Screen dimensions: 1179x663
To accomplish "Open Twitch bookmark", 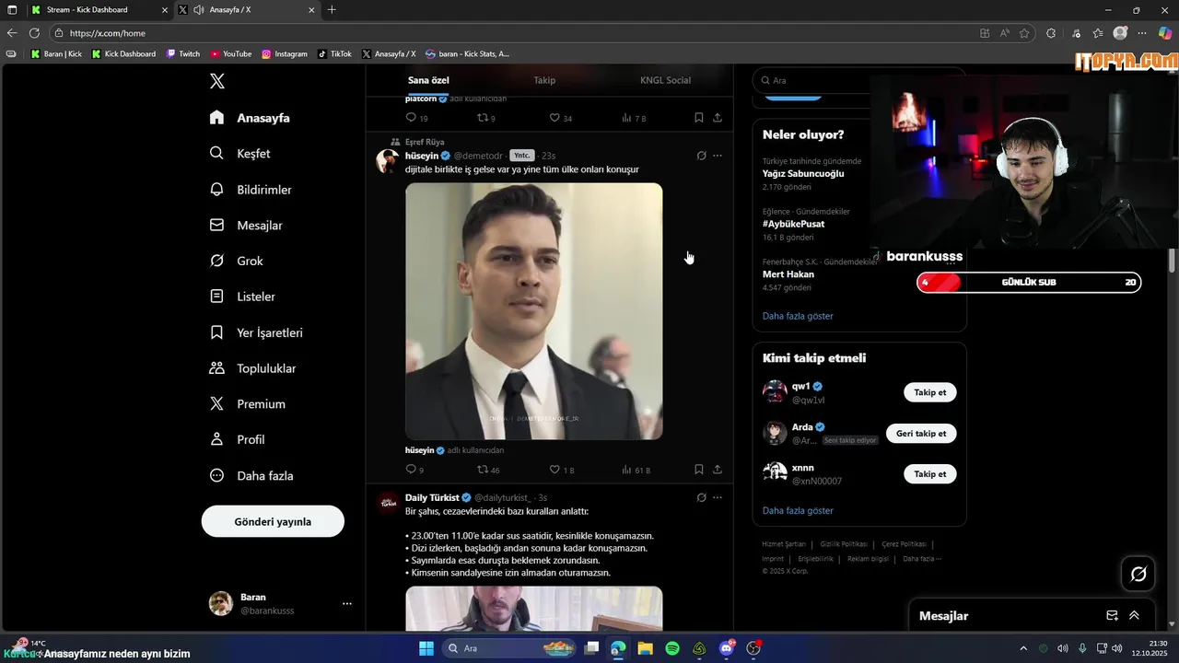I will click(x=183, y=54).
